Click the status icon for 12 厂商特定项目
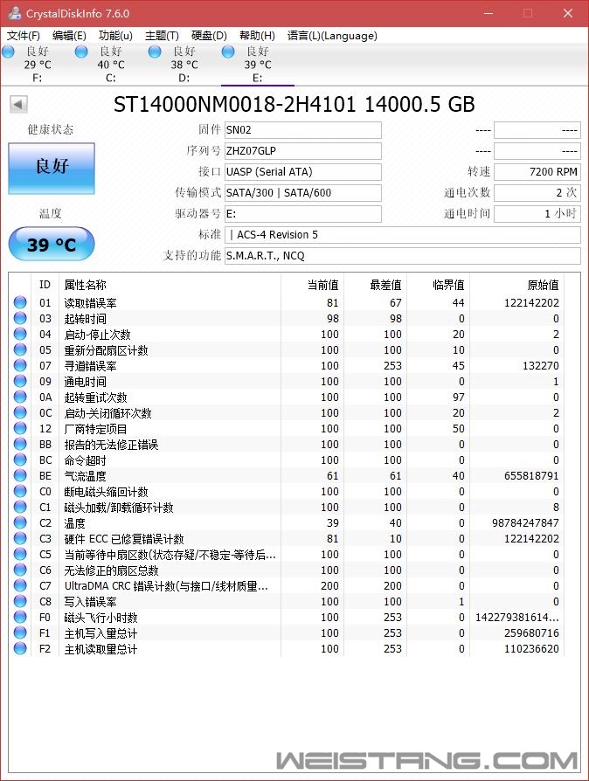 20,428
